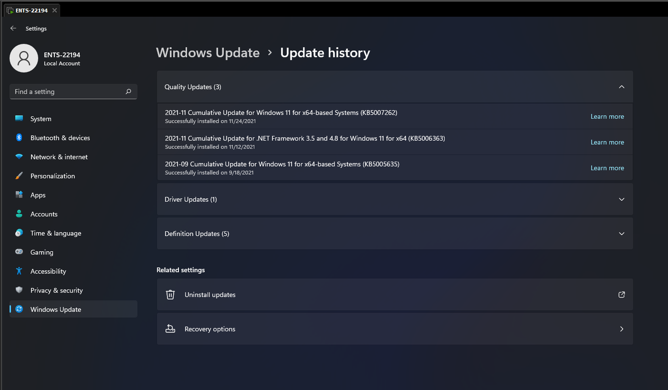
Task: Click the ENTS-22194 user avatar
Action: click(24, 58)
